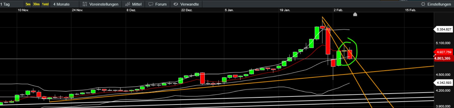
Task: Click the 5 Jan. date label
Action: tap(229, 10)
